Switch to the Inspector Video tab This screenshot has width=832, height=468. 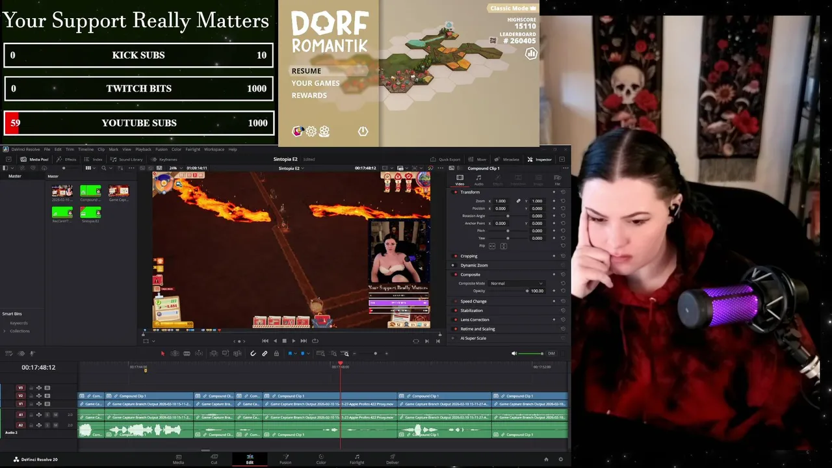(460, 179)
